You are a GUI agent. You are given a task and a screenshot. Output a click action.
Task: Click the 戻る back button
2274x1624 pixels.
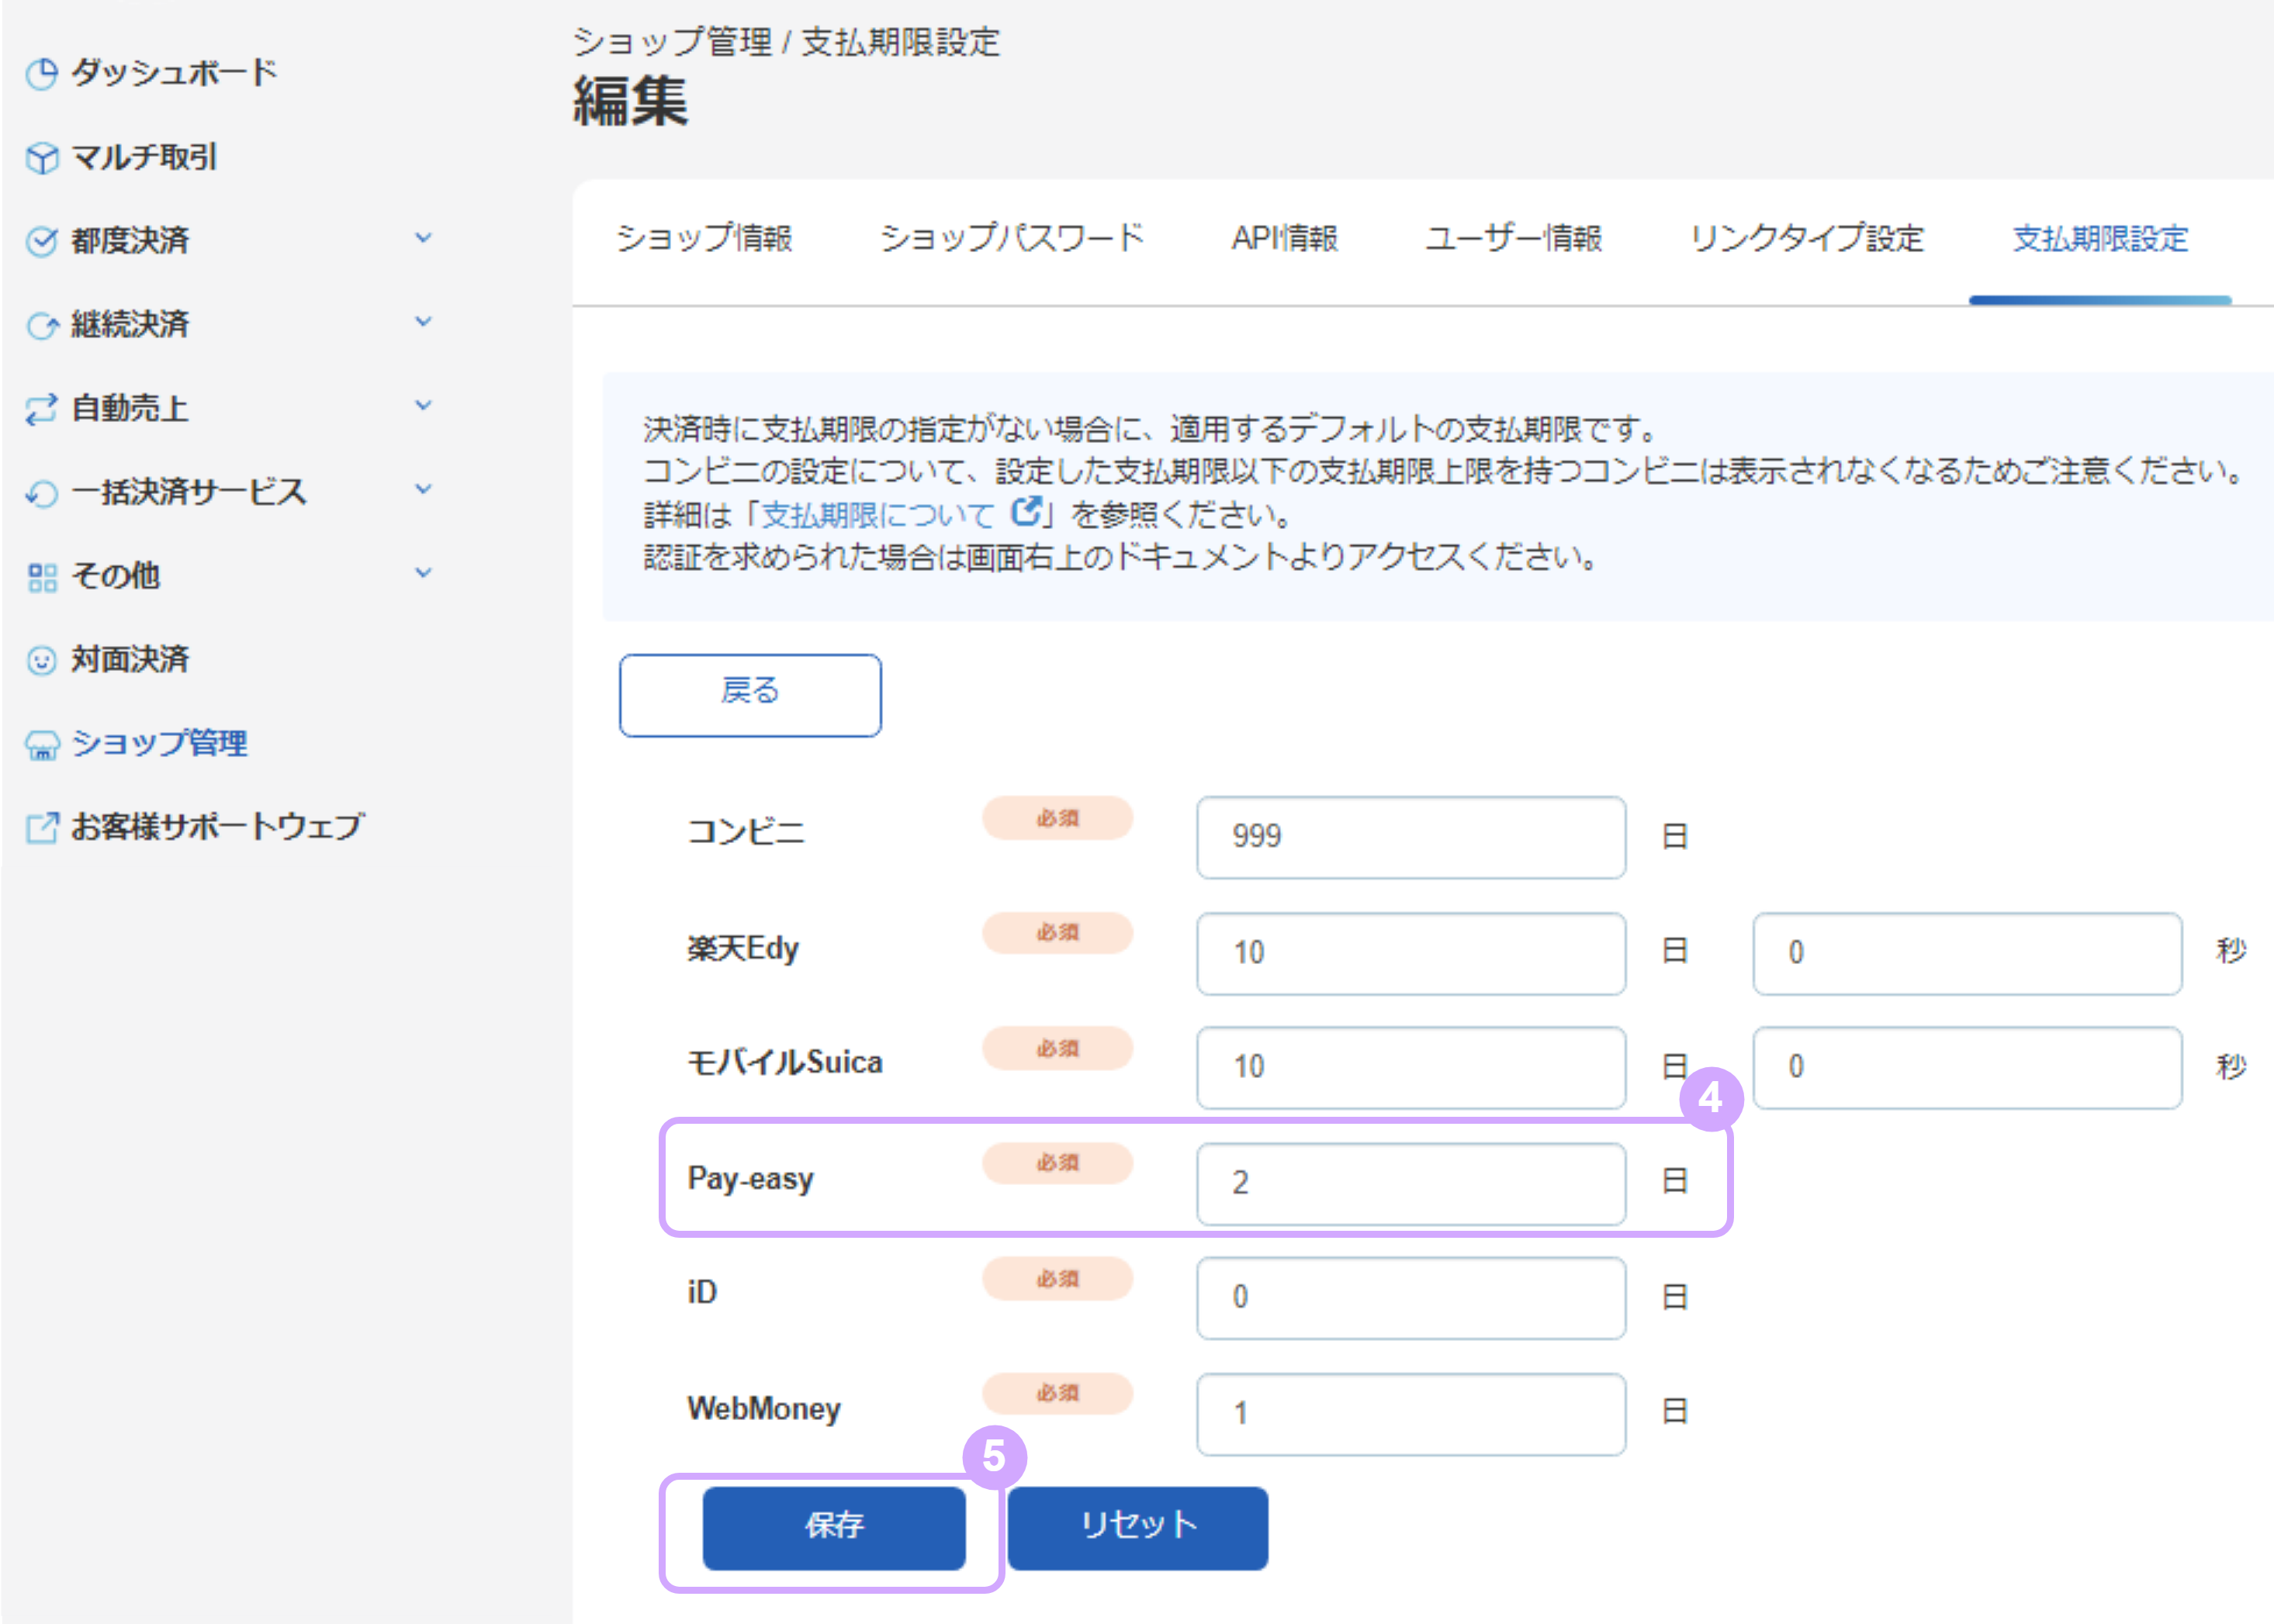point(749,693)
